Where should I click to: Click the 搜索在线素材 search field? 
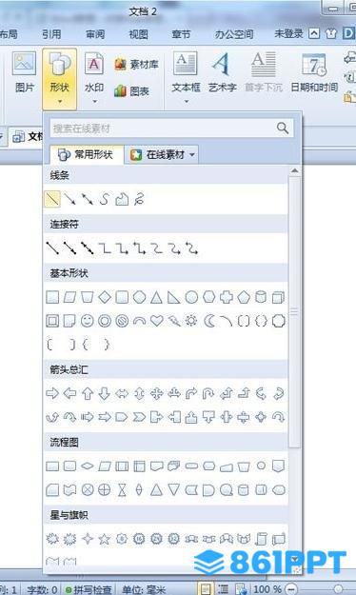(163, 129)
